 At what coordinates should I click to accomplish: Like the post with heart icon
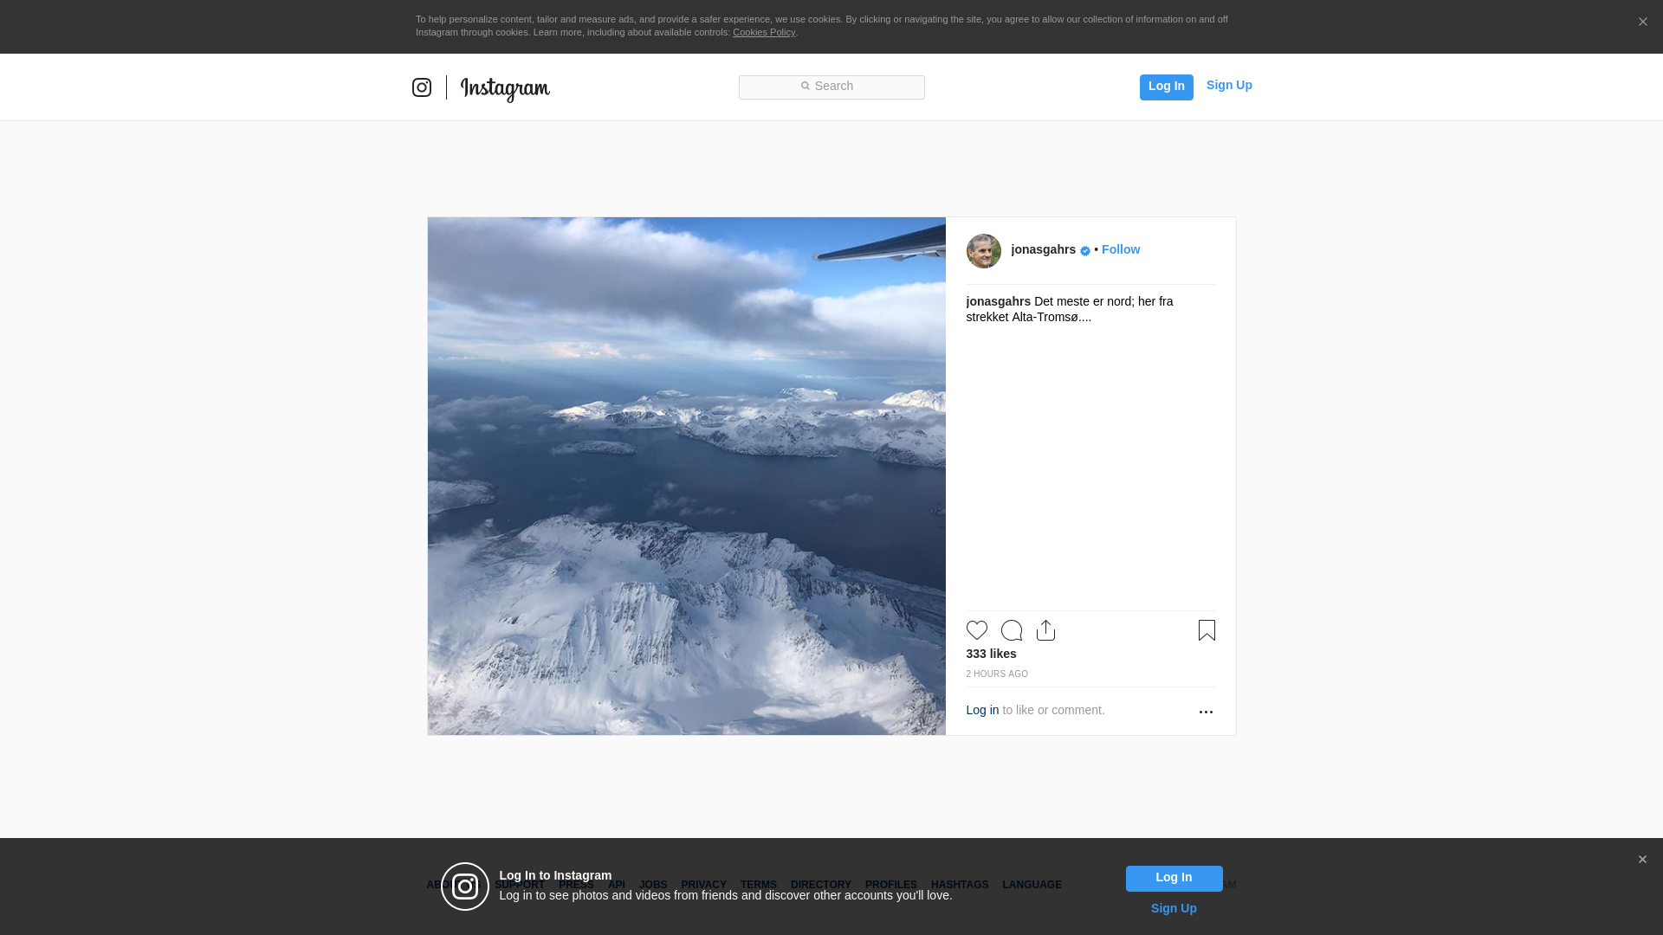click(976, 630)
